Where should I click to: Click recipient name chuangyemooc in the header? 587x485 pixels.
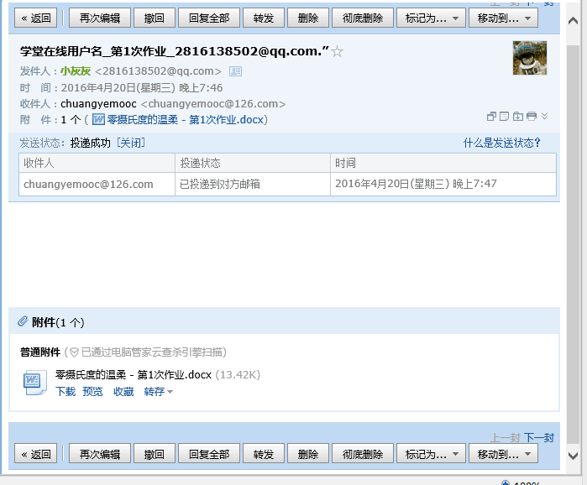(x=98, y=103)
